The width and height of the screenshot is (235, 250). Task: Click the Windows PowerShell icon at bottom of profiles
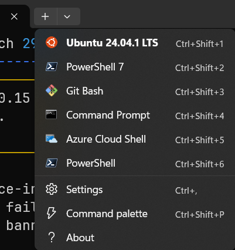click(52, 163)
